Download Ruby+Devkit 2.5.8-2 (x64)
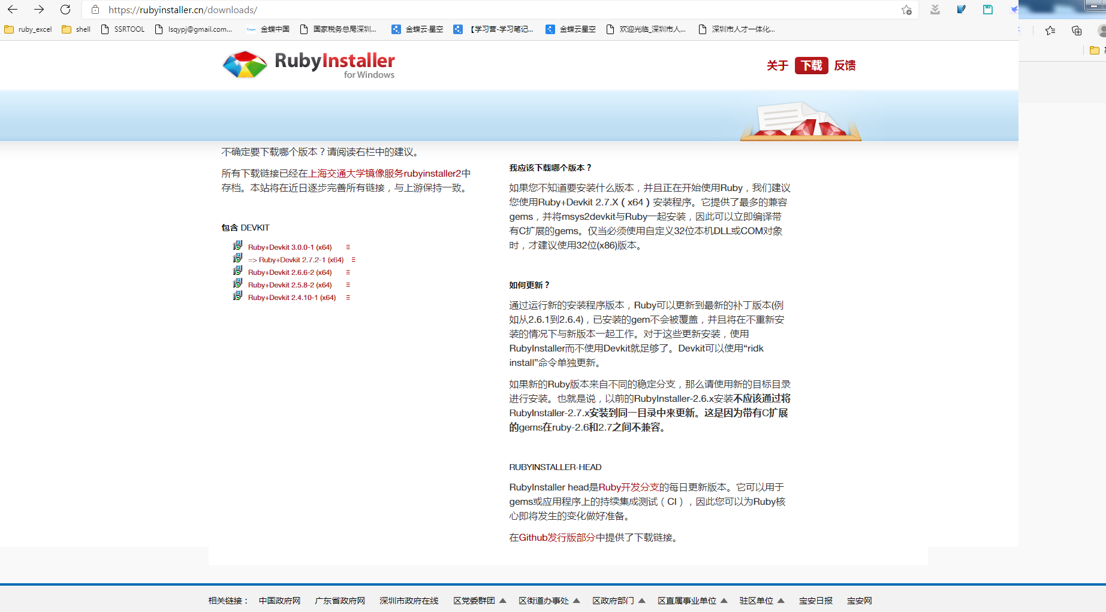 pyautogui.click(x=290, y=285)
